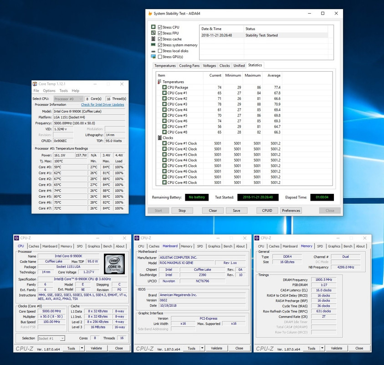Click the Item column header in Statistics
Image resolution: width=384 pixels, height=365 pixels.
(179, 75)
